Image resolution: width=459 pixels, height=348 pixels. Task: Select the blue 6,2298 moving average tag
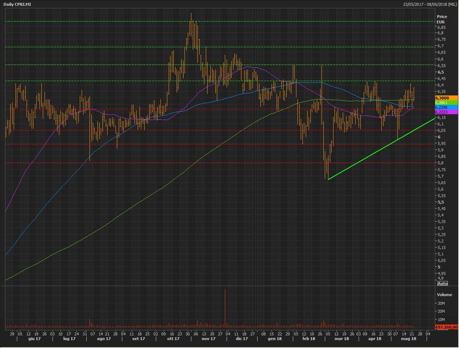[x=446, y=107]
